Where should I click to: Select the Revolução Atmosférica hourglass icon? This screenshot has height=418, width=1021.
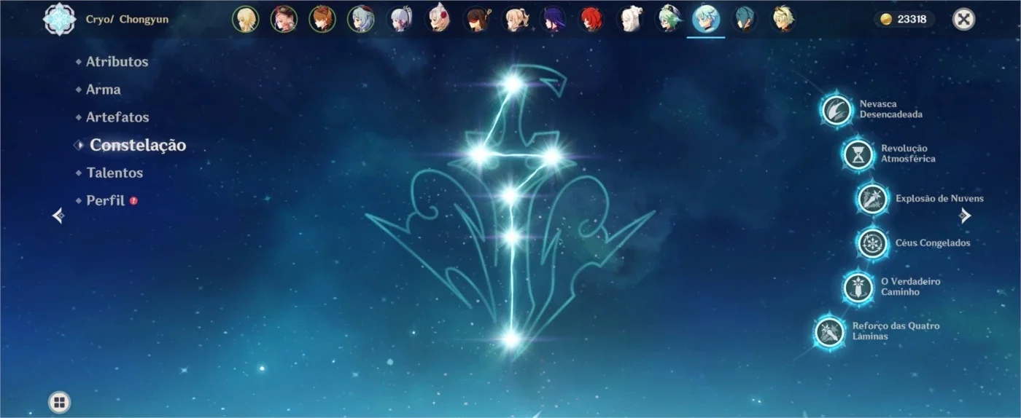858,154
